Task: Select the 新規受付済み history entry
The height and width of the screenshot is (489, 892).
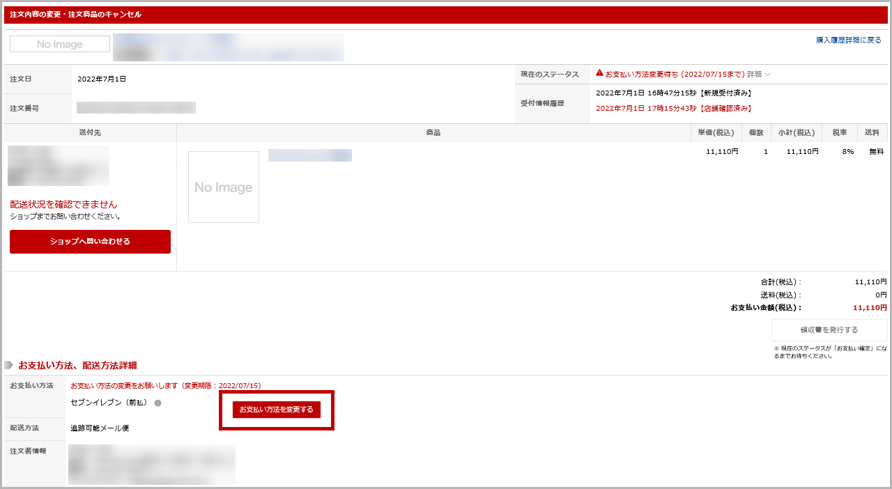Action: coord(673,93)
